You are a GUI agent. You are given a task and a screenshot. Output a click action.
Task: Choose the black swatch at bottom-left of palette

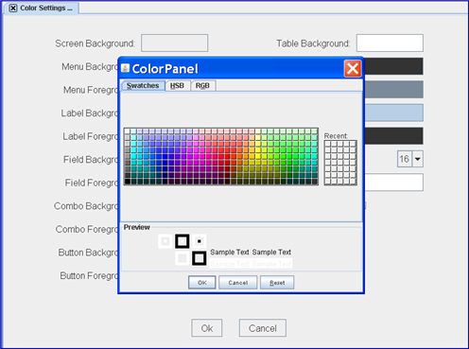pos(128,181)
